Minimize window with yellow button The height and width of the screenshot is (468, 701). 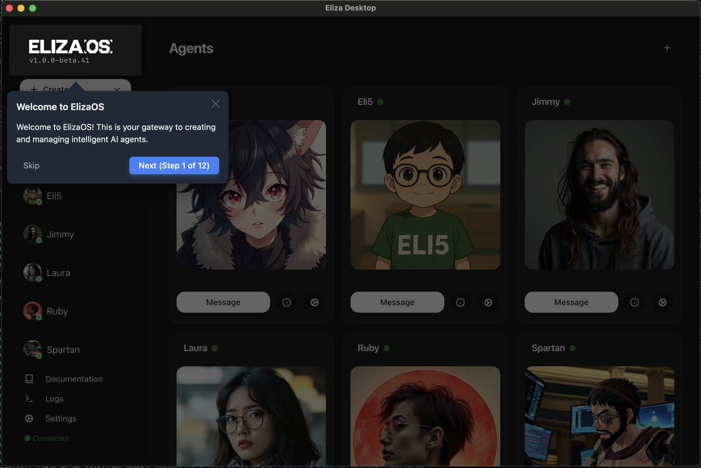pos(21,8)
